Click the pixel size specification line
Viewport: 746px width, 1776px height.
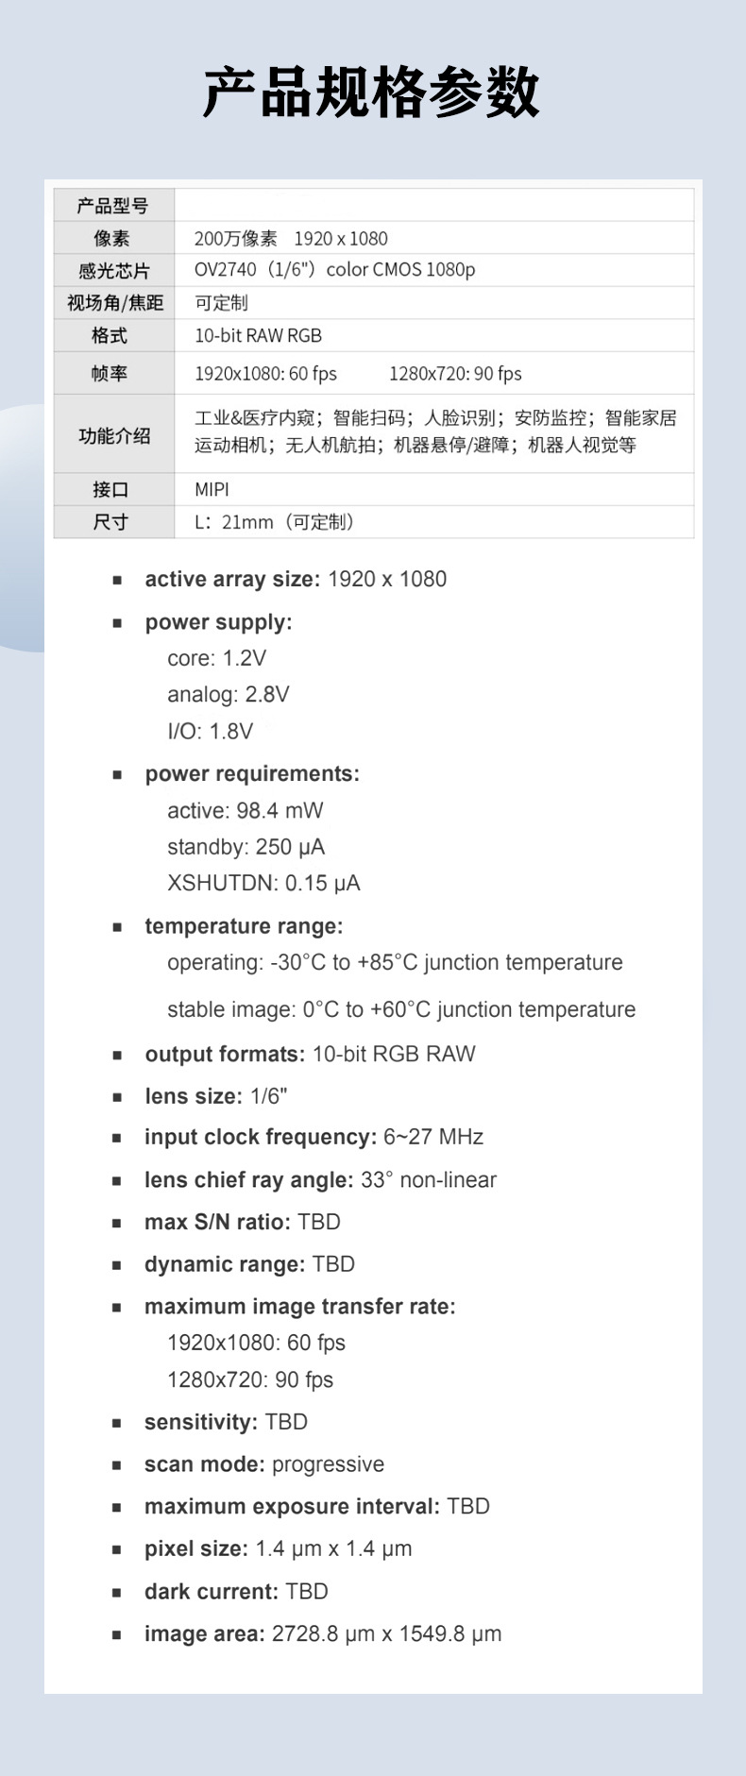pyautogui.click(x=278, y=1548)
